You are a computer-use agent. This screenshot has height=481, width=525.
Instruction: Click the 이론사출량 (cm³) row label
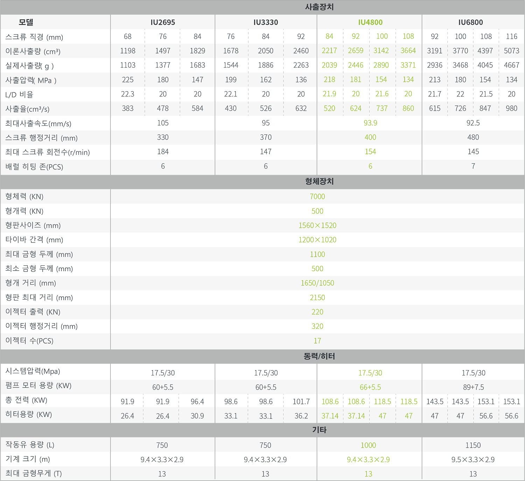33,51
